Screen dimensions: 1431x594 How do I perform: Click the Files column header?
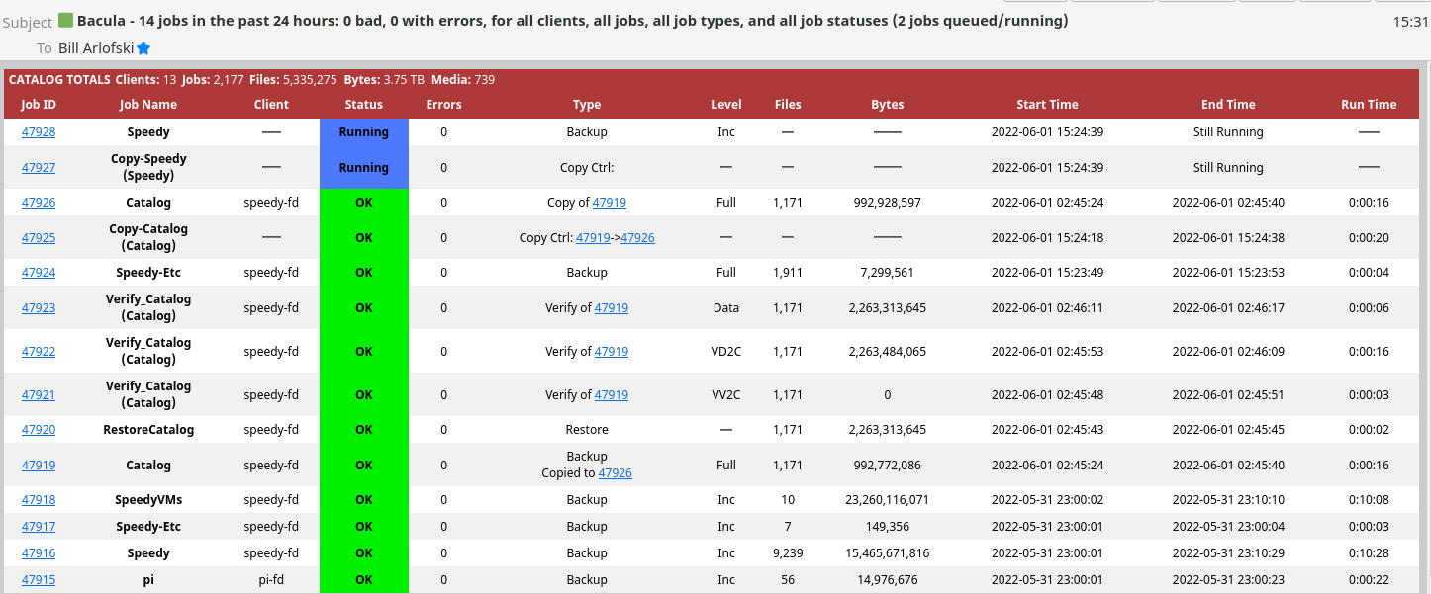pyautogui.click(x=788, y=105)
